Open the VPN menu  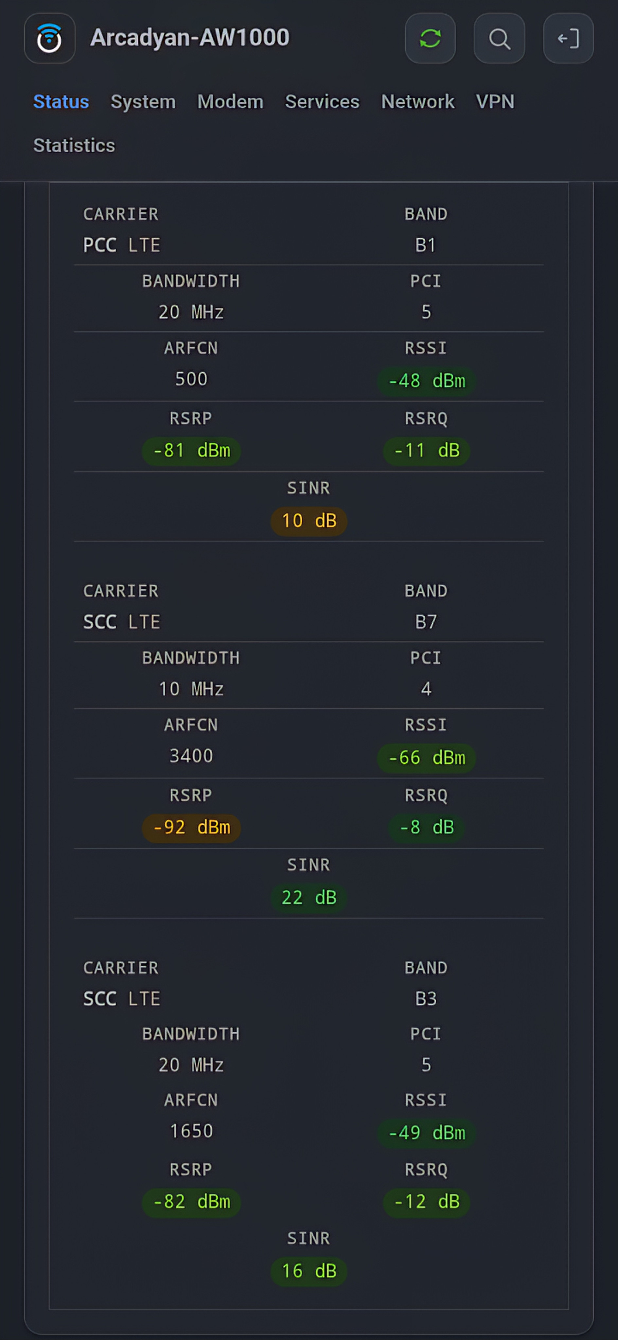click(x=495, y=101)
